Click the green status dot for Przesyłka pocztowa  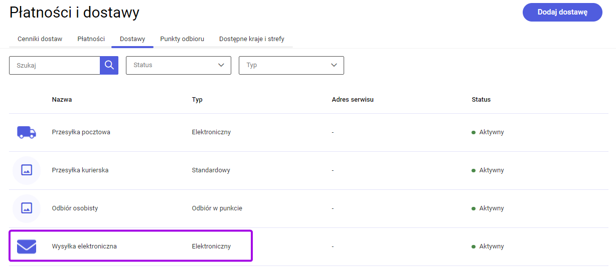coord(474,133)
